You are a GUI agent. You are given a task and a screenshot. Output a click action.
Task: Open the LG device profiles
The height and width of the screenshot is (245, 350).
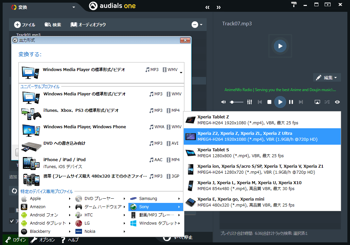(101, 223)
